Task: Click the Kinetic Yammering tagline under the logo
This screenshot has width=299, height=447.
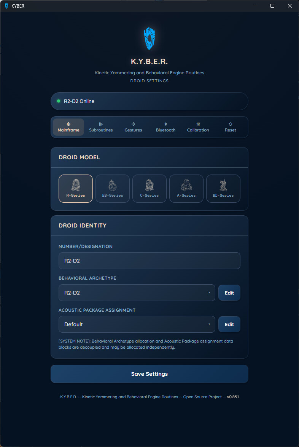Action: pos(149,73)
